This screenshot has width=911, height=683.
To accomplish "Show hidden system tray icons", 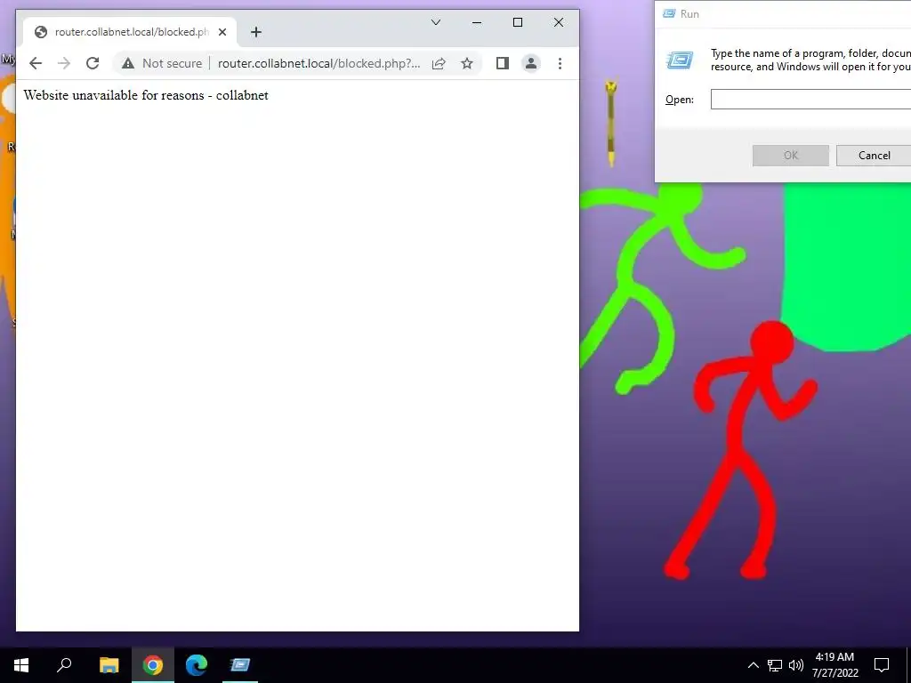I will click(x=753, y=665).
